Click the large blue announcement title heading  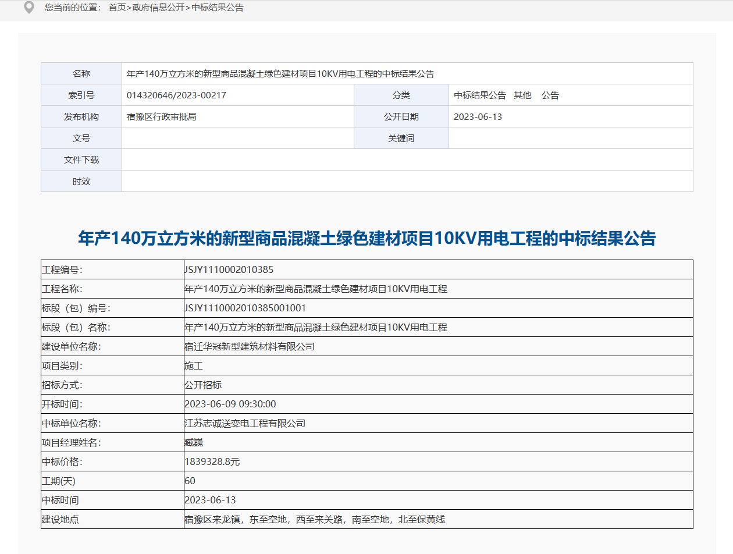coord(366,239)
